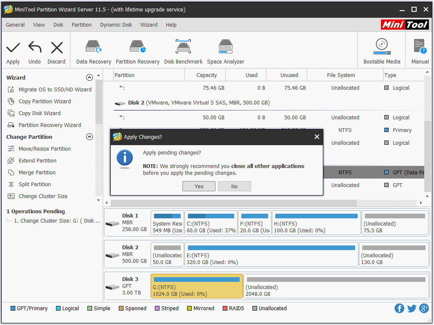Select 130.0 GB unallocated space on Disk 2
The width and height of the screenshot is (434, 325).
point(394,254)
